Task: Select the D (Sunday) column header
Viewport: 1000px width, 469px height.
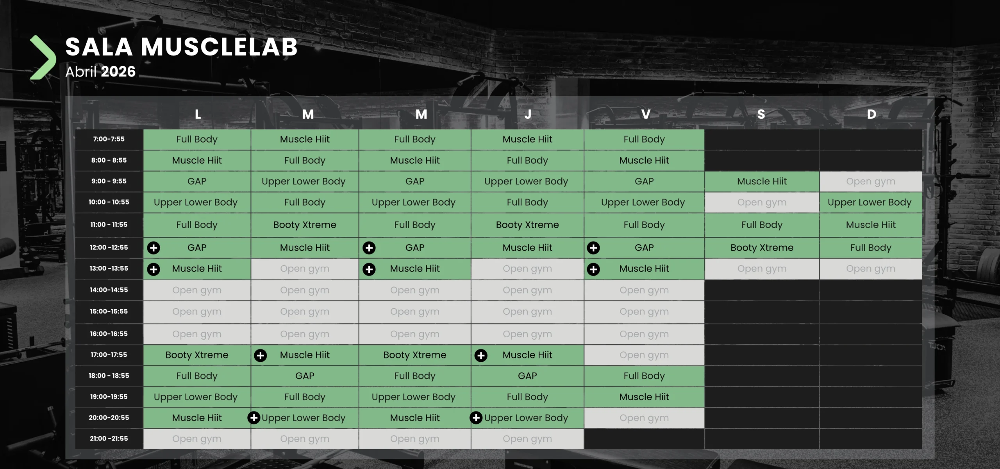Action: click(871, 114)
